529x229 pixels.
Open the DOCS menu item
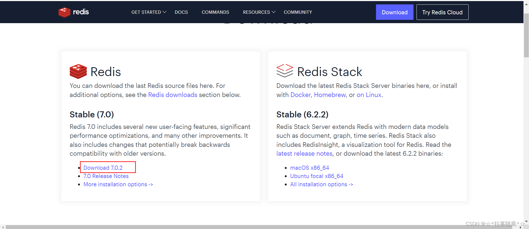point(181,12)
